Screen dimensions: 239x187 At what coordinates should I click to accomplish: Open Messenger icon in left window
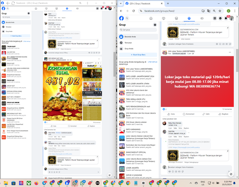pos(102,9)
